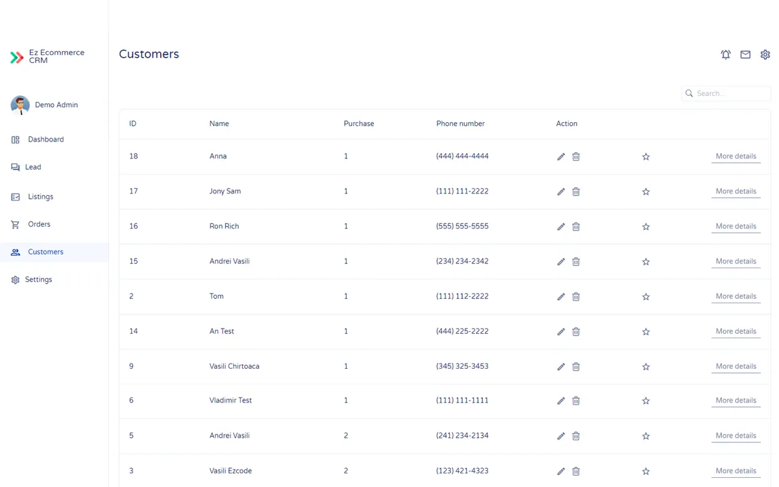Star customer Jony Sam as favorite
The height and width of the screenshot is (487, 779).
tap(646, 192)
